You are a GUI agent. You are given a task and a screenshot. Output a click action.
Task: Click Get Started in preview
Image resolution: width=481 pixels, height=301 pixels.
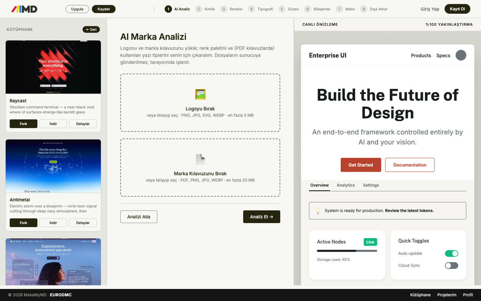[361, 165]
